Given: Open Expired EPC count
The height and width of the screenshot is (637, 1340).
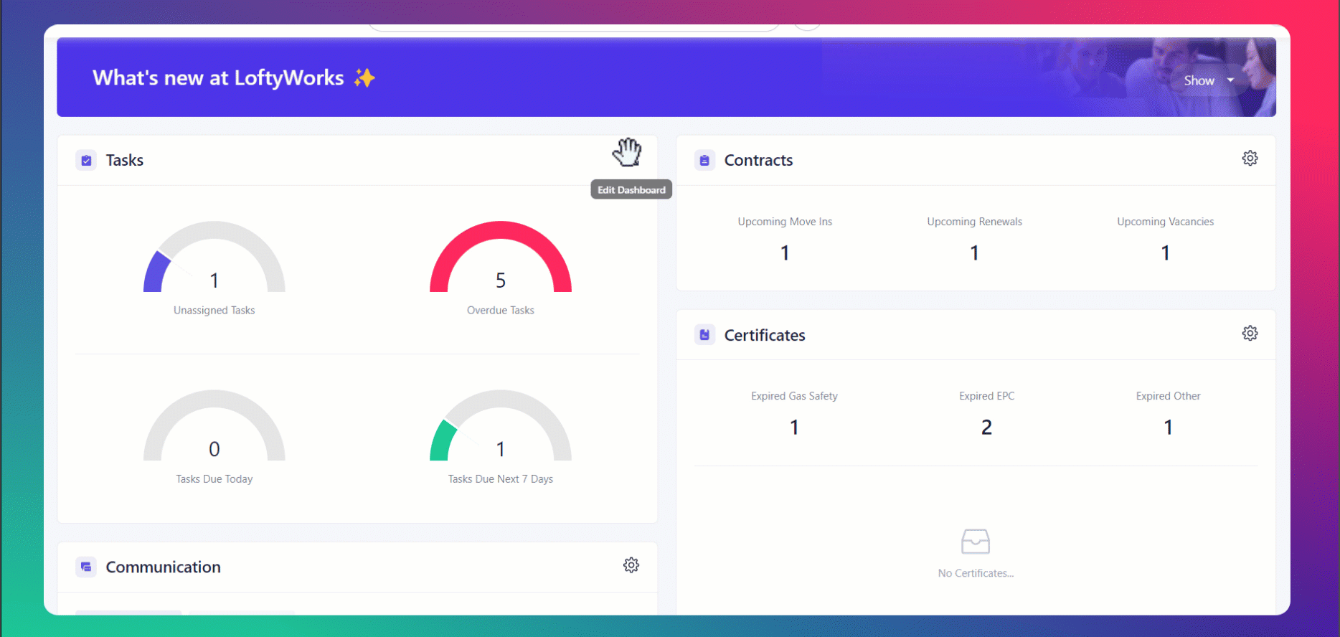Looking at the screenshot, I should (986, 428).
